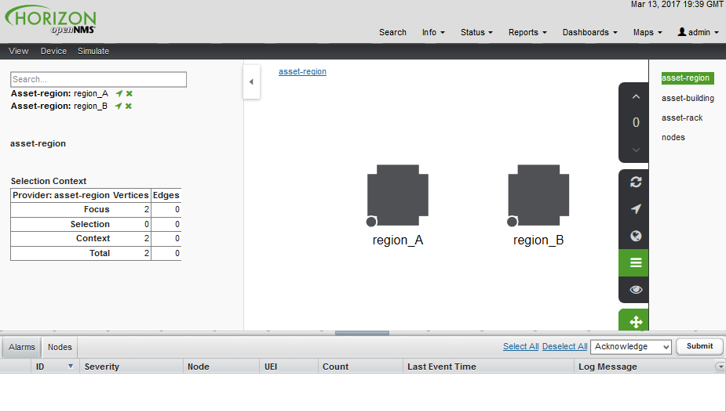Expand the Reports menu
The image size is (726, 412).
(527, 32)
